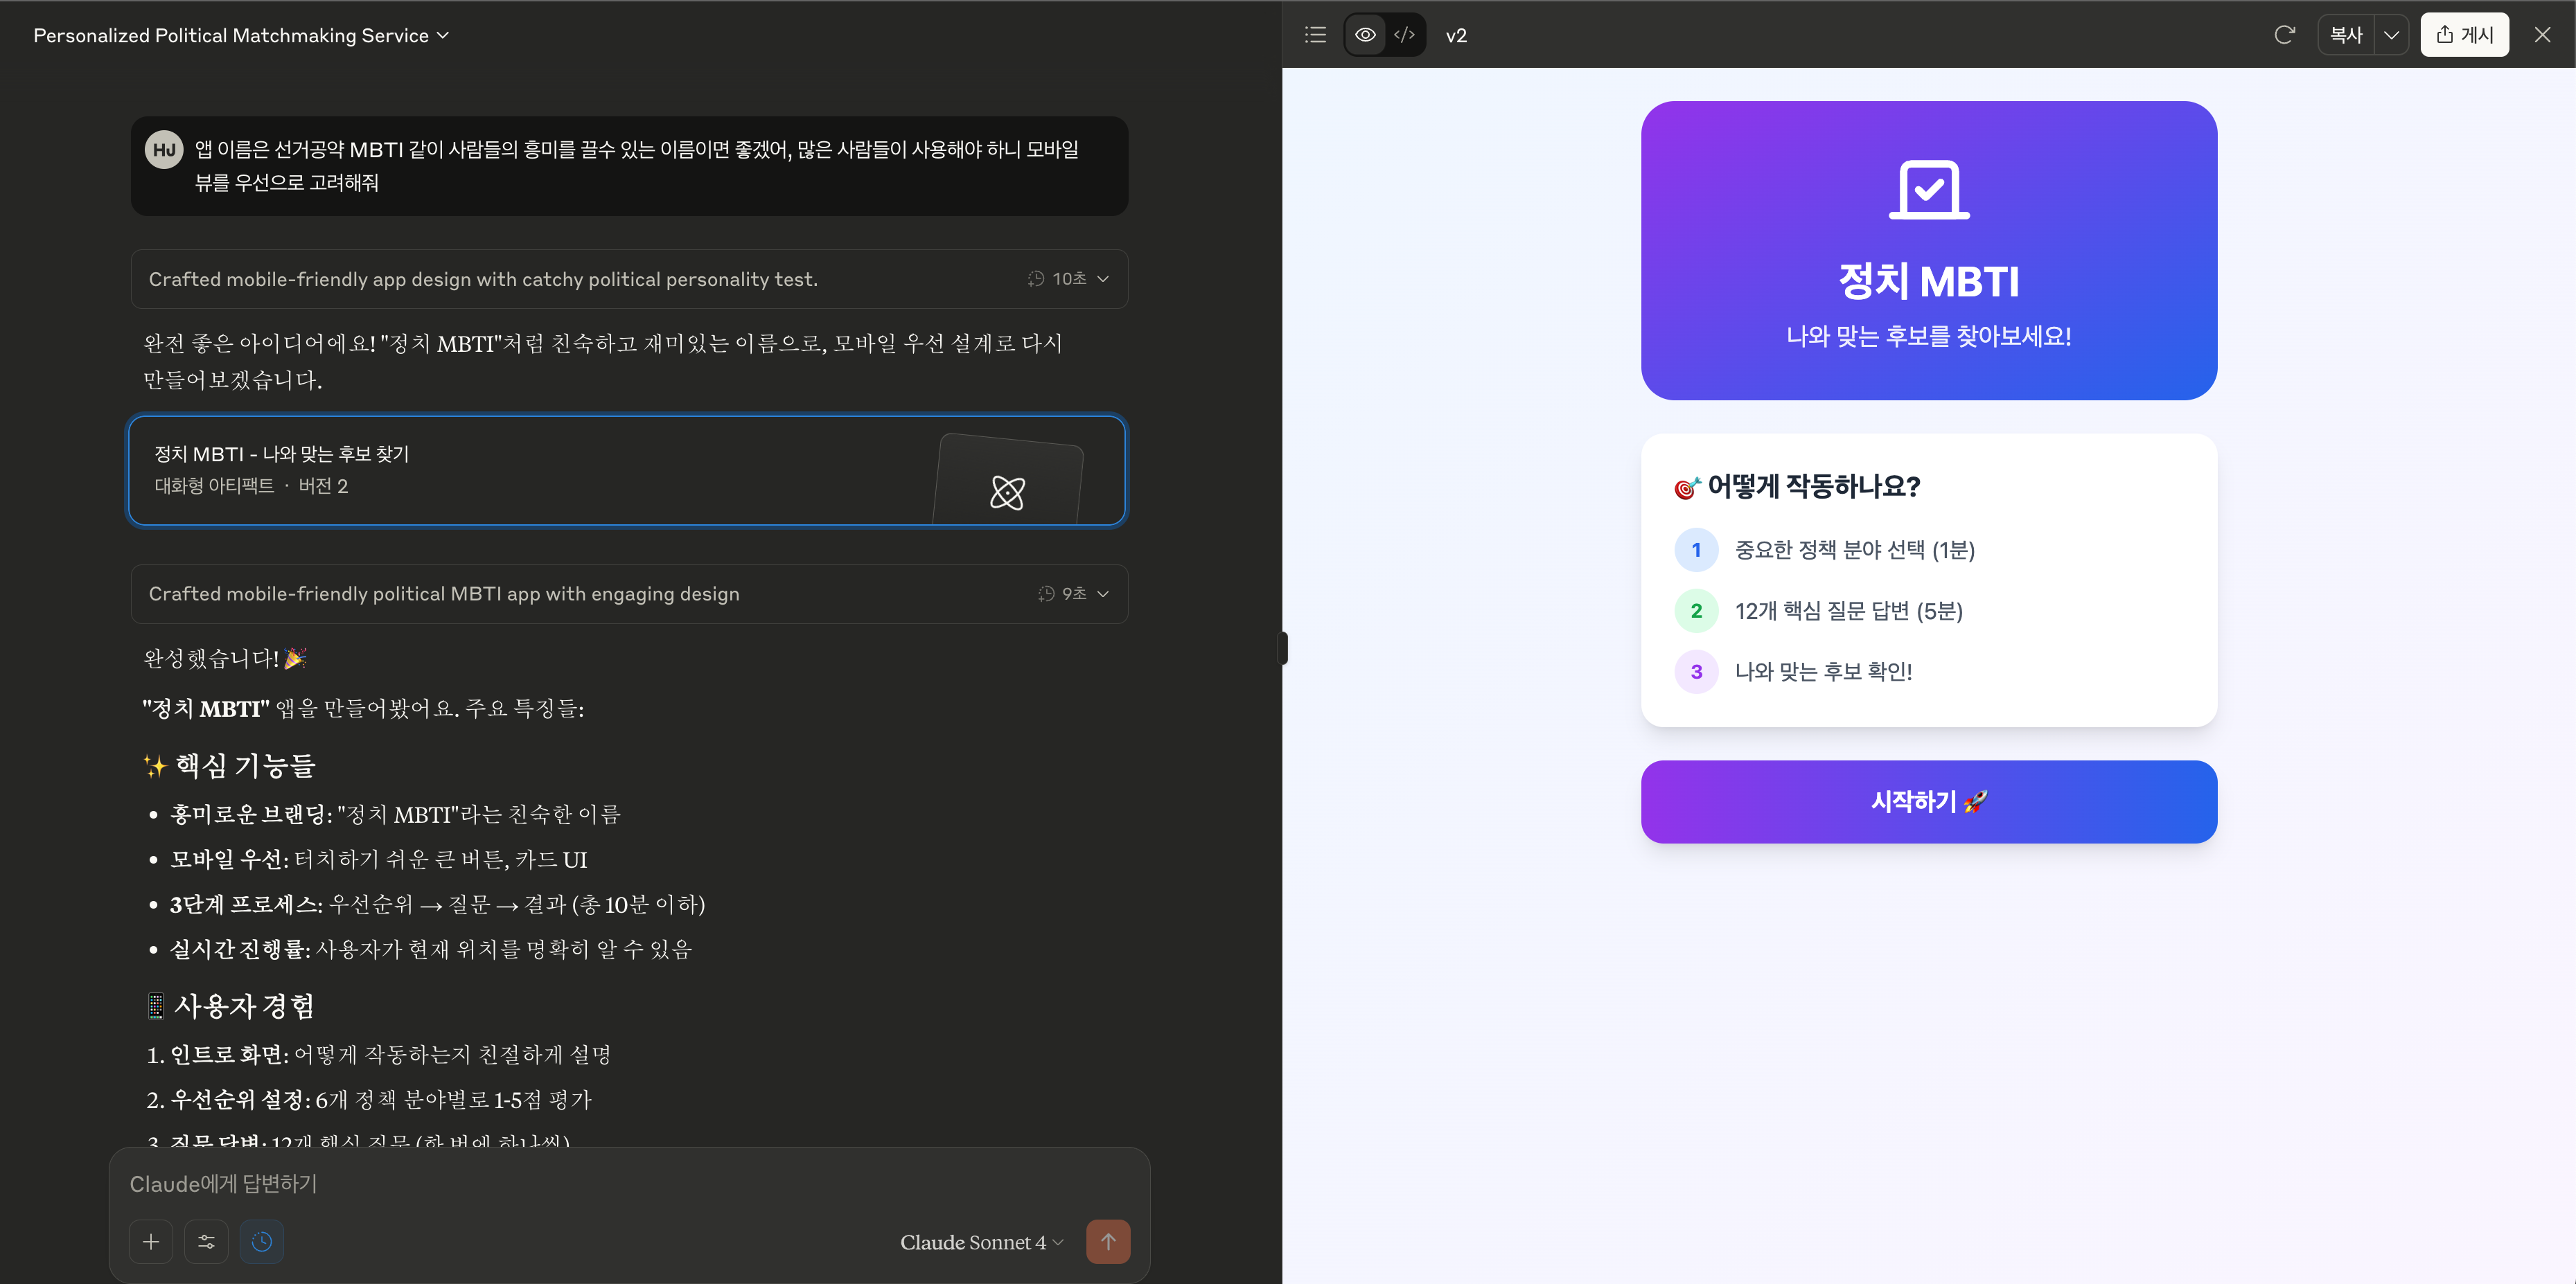The height and width of the screenshot is (1284, 2576).
Task: Open the 정치 MBTI artifact card
Action: [627, 471]
